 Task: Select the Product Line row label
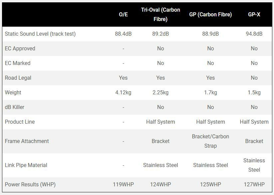click(x=20, y=122)
